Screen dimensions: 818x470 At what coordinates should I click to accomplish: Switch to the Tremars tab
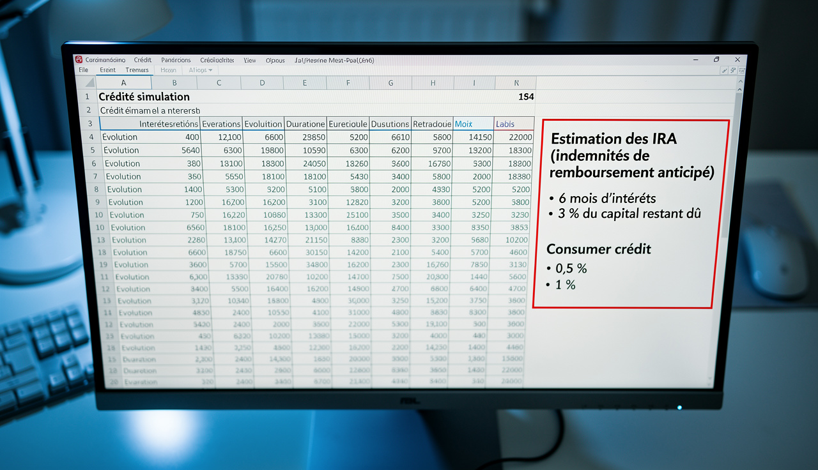click(x=137, y=70)
